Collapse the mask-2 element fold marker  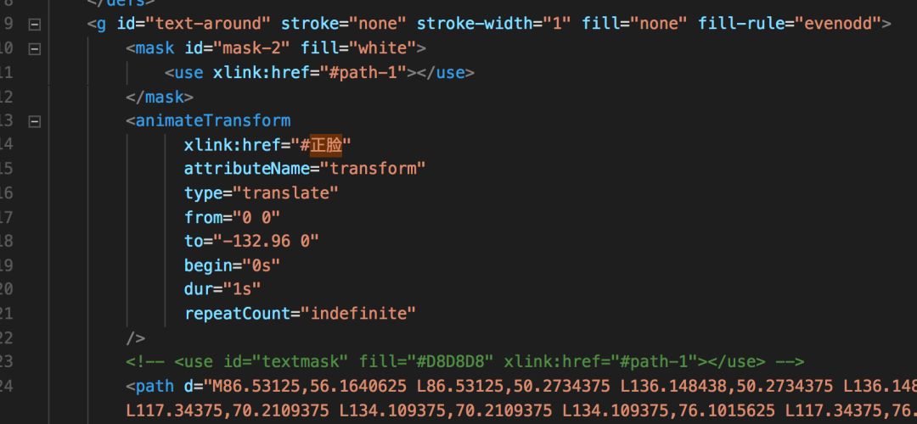(x=35, y=49)
